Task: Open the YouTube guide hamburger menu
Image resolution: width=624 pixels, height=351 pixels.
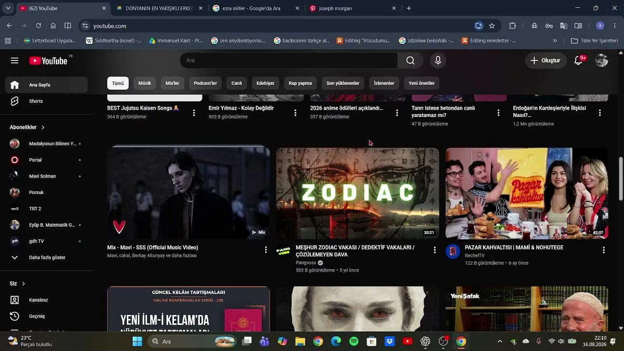Action: click(x=15, y=60)
